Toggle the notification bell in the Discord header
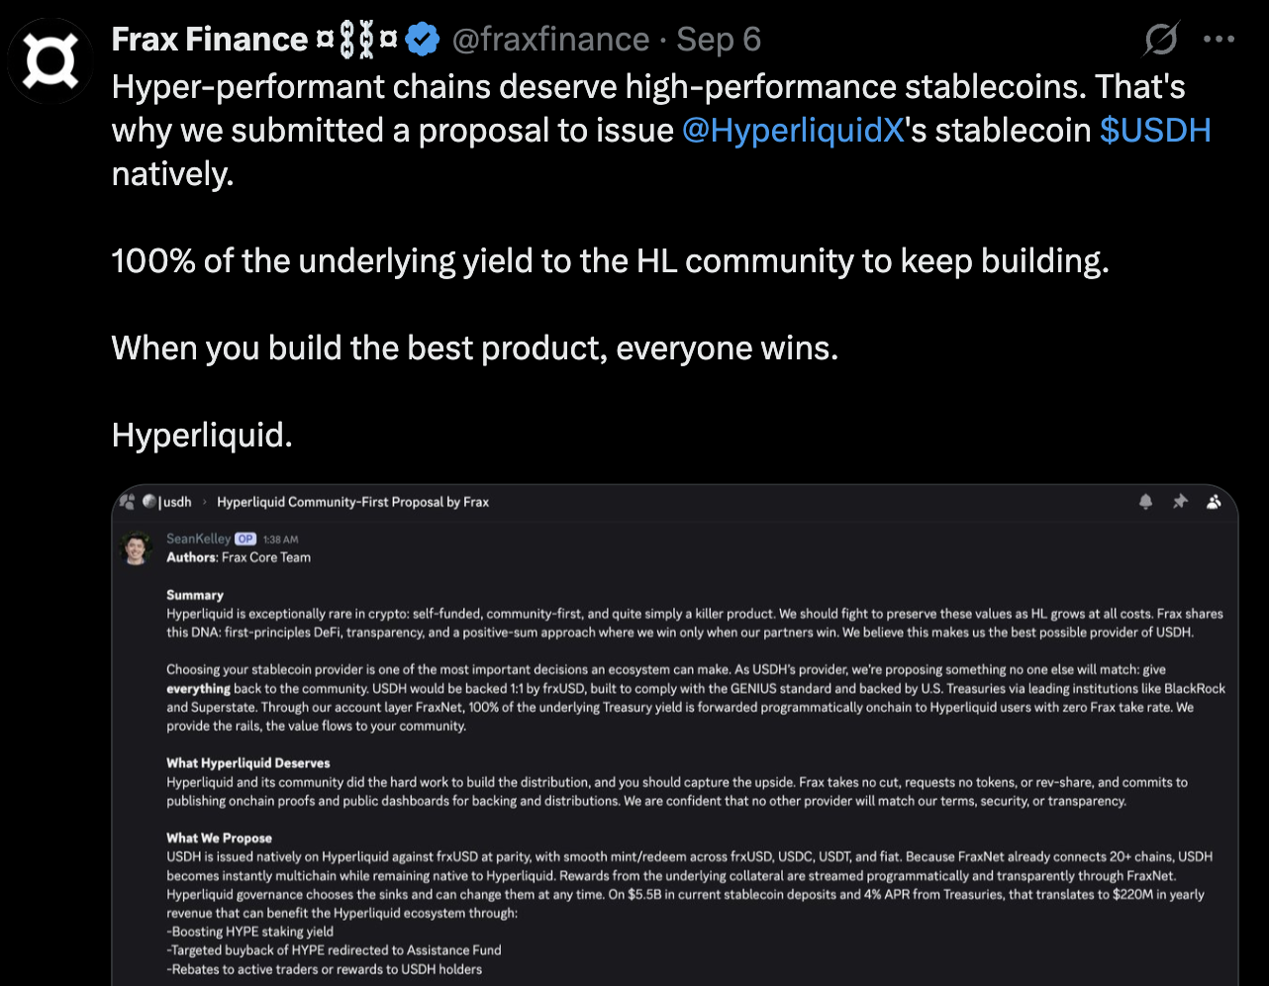The width and height of the screenshot is (1269, 986). point(1145,502)
